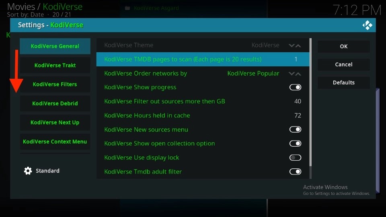Image resolution: width=386 pixels, height=217 pixels.
Task: Enable KodiVerse Use display lock switch
Action: [295, 158]
